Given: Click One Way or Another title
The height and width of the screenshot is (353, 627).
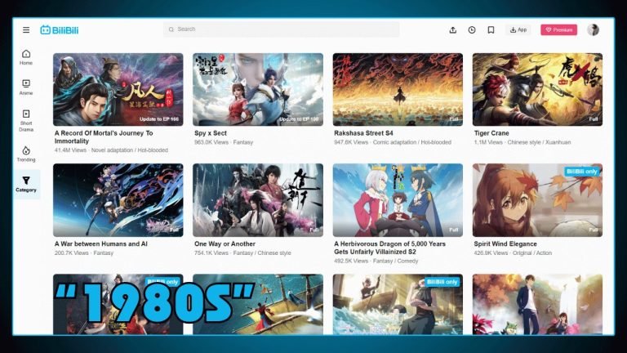Looking at the screenshot, I should click(x=225, y=244).
